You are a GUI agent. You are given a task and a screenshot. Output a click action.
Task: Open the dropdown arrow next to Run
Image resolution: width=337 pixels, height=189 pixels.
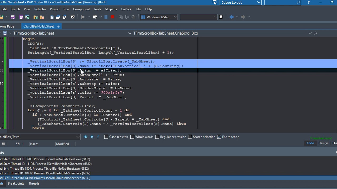coord(89,17)
